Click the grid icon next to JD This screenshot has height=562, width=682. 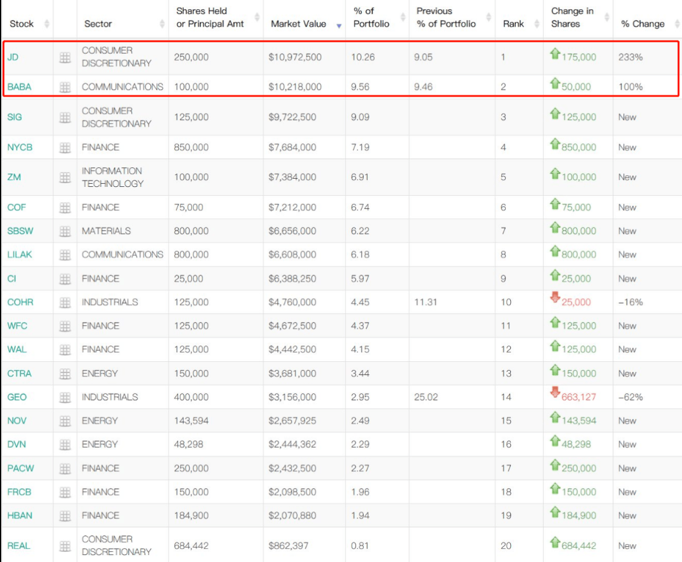point(65,57)
